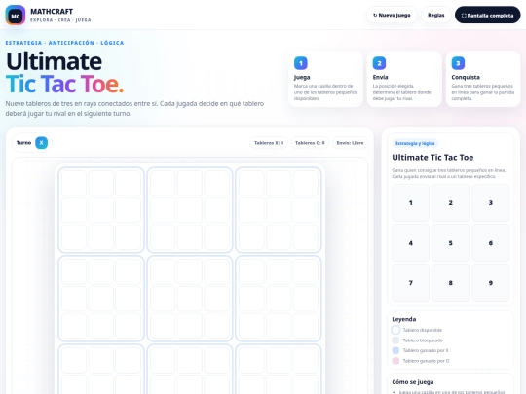
Task: Click the Cómo se juega heading
Action: (x=413, y=382)
